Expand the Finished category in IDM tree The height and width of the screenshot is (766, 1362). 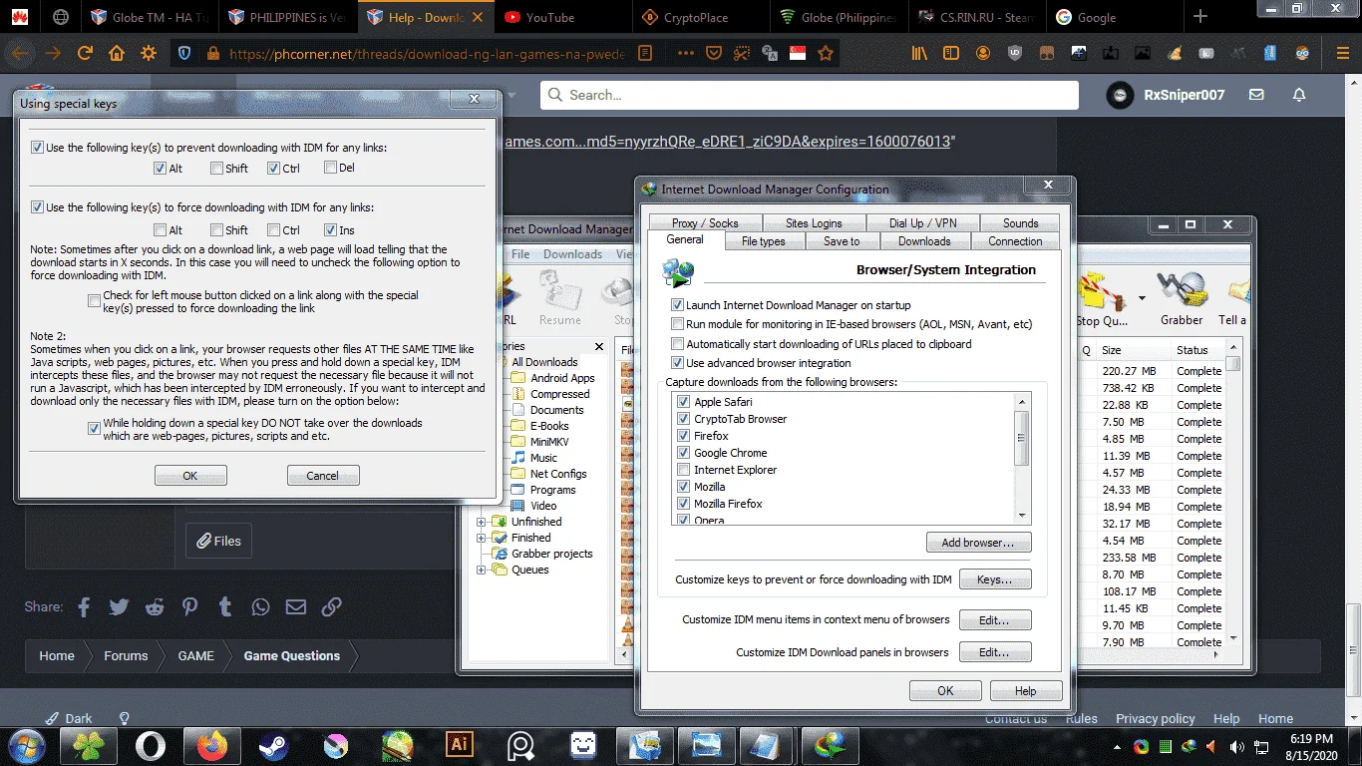482,538
